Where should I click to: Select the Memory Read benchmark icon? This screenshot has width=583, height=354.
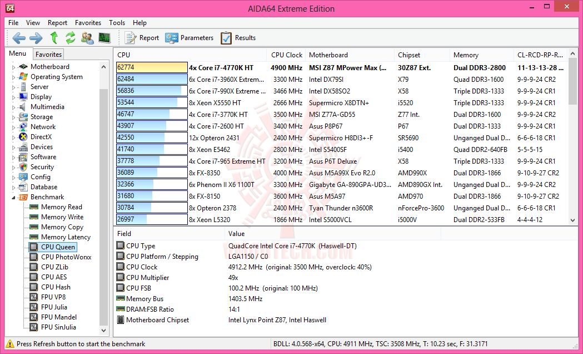[34, 207]
